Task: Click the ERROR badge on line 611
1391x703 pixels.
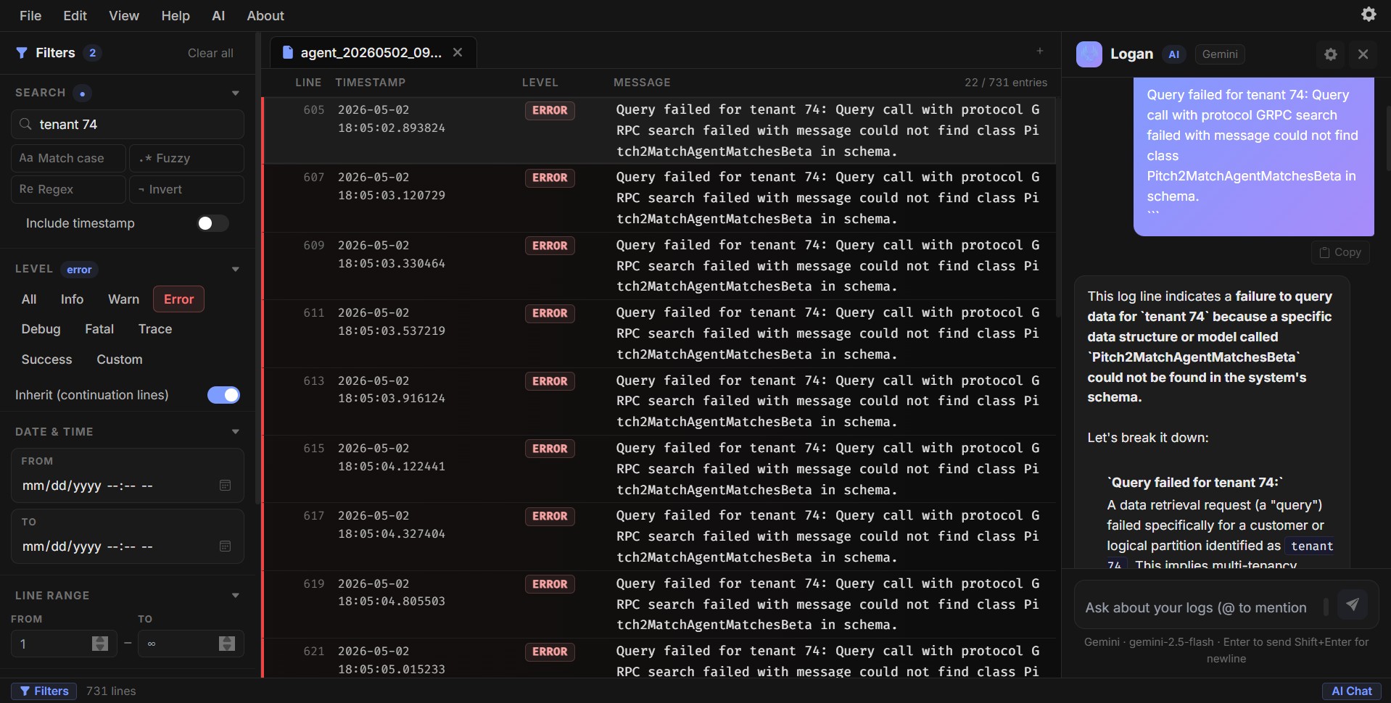Action: click(x=550, y=313)
